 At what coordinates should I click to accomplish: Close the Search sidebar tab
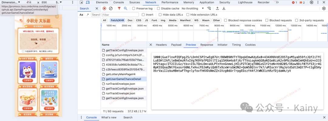[x=97, y=8]
